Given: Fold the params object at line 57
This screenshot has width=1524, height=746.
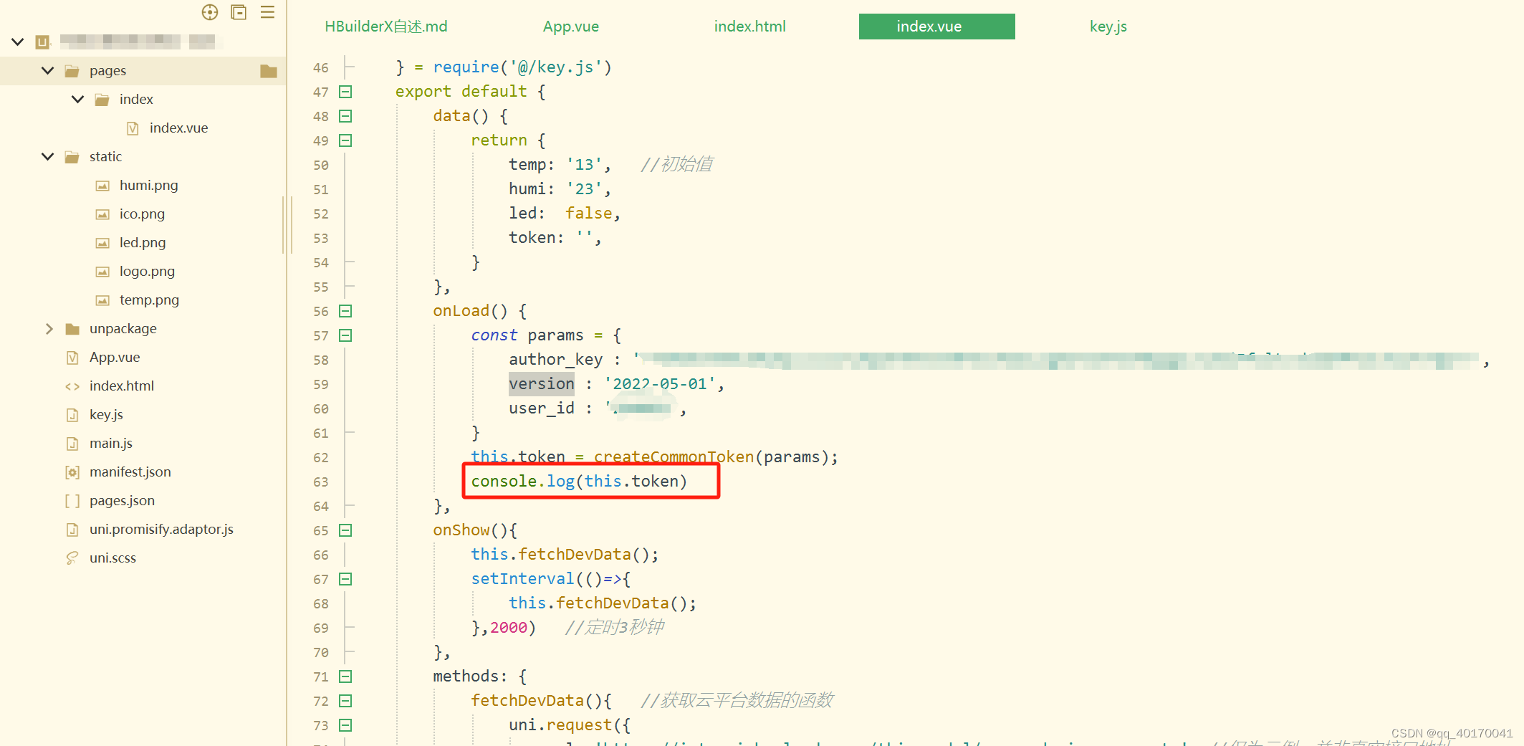Looking at the screenshot, I should (345, 335).
